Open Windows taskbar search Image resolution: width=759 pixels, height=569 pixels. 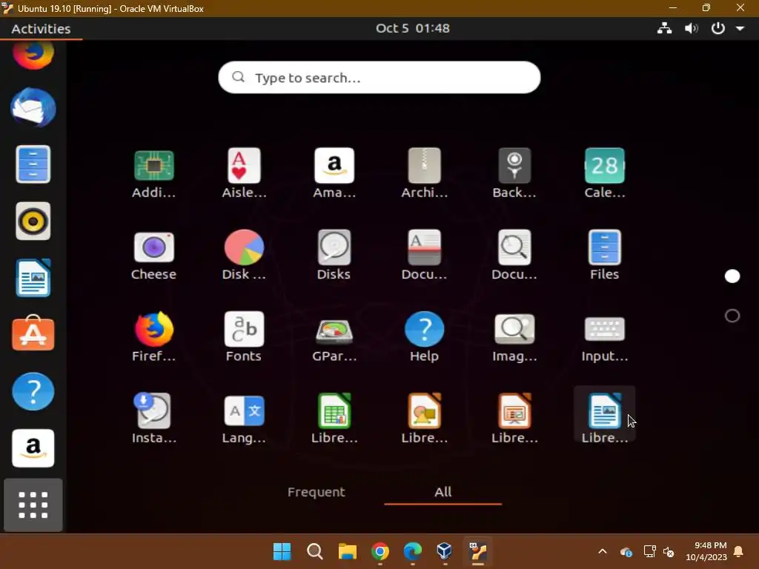[314, 550]
